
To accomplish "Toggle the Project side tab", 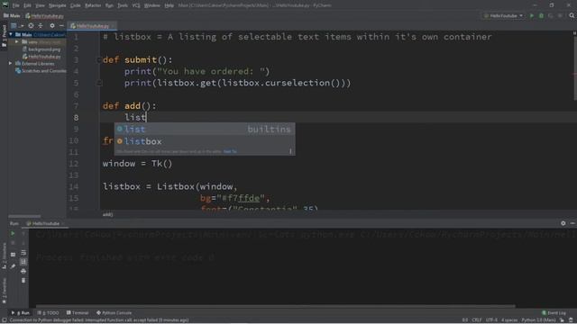I will coord(4,36).
